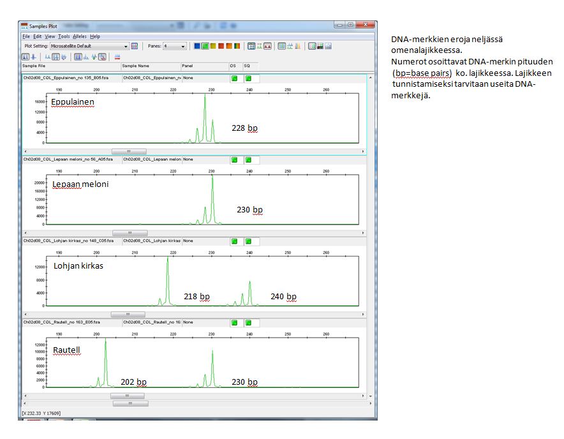Expand the Panes count dropdown
564x439 pixels.
coord(183,47)
